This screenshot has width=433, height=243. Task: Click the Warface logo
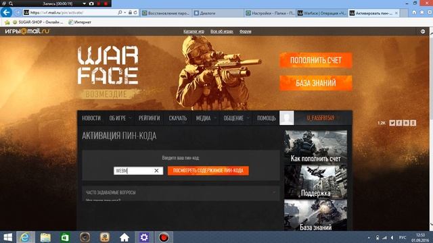click(108, 65)
